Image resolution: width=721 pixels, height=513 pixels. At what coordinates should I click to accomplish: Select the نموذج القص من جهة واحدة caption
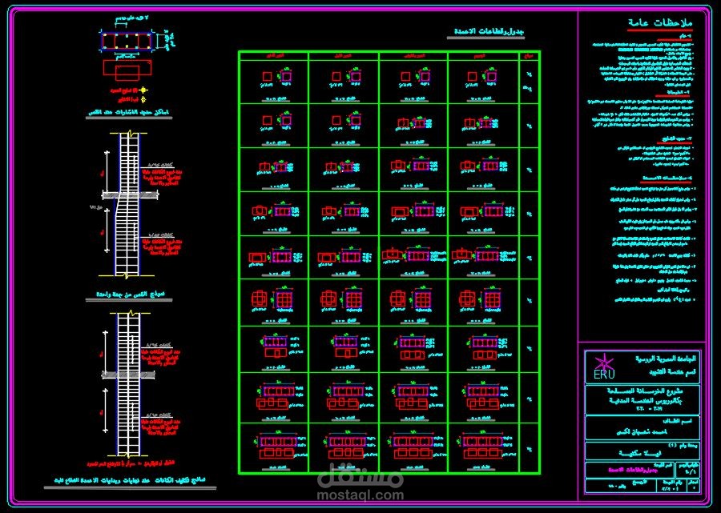(130, 294)
